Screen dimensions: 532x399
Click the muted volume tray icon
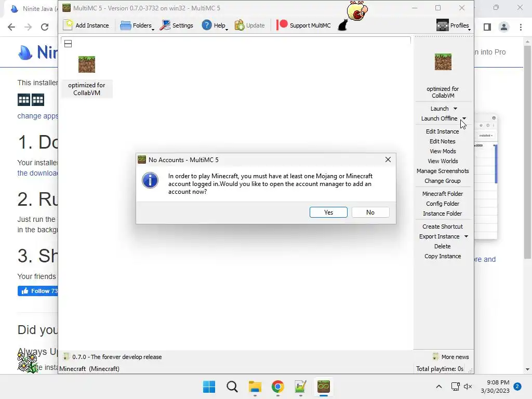(468, 387)
